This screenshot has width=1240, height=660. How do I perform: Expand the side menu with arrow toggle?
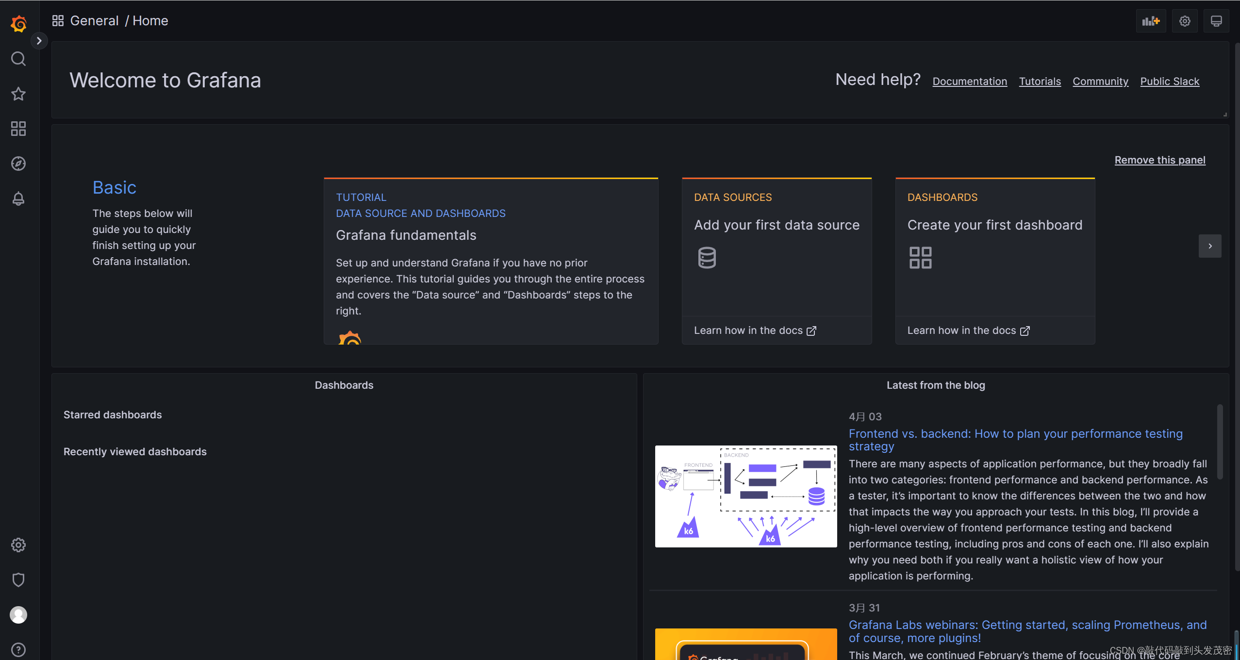point(39,41)
